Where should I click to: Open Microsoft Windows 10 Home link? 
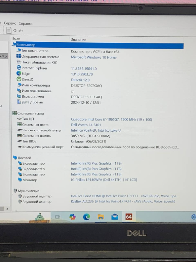pos(94,57)
